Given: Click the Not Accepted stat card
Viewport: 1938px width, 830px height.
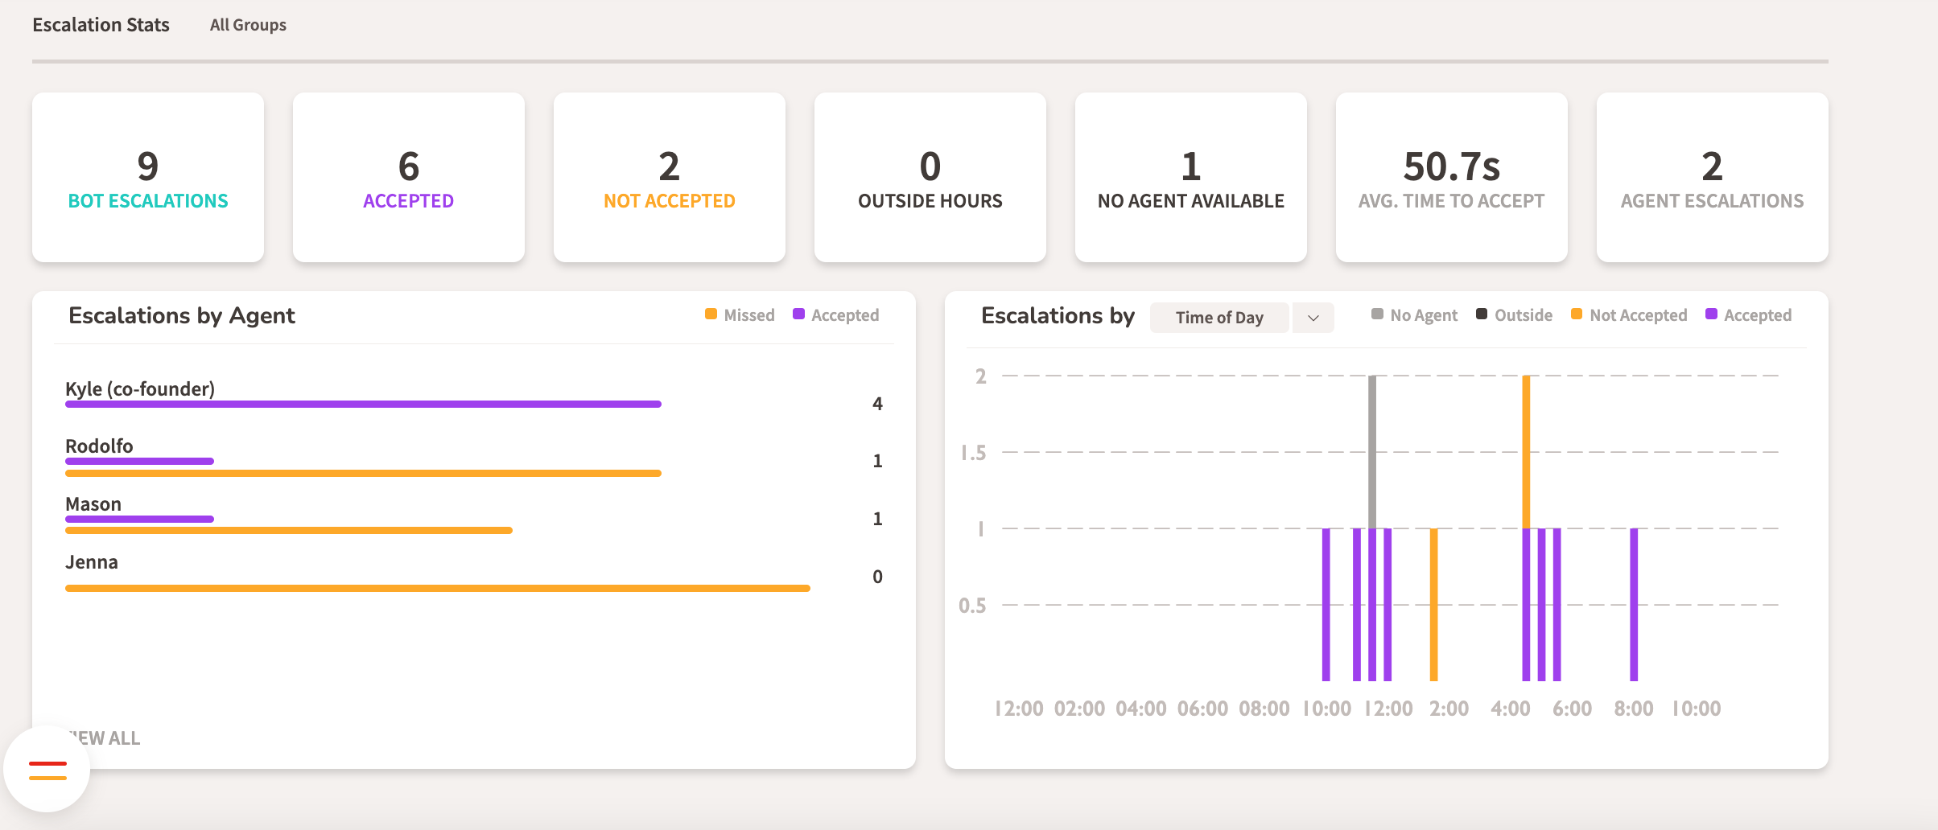Looking at the screenshot, I should coord(670,177).
